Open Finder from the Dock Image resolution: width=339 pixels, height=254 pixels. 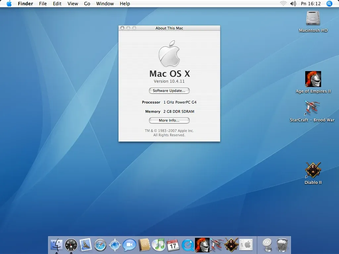click(57, 245)
